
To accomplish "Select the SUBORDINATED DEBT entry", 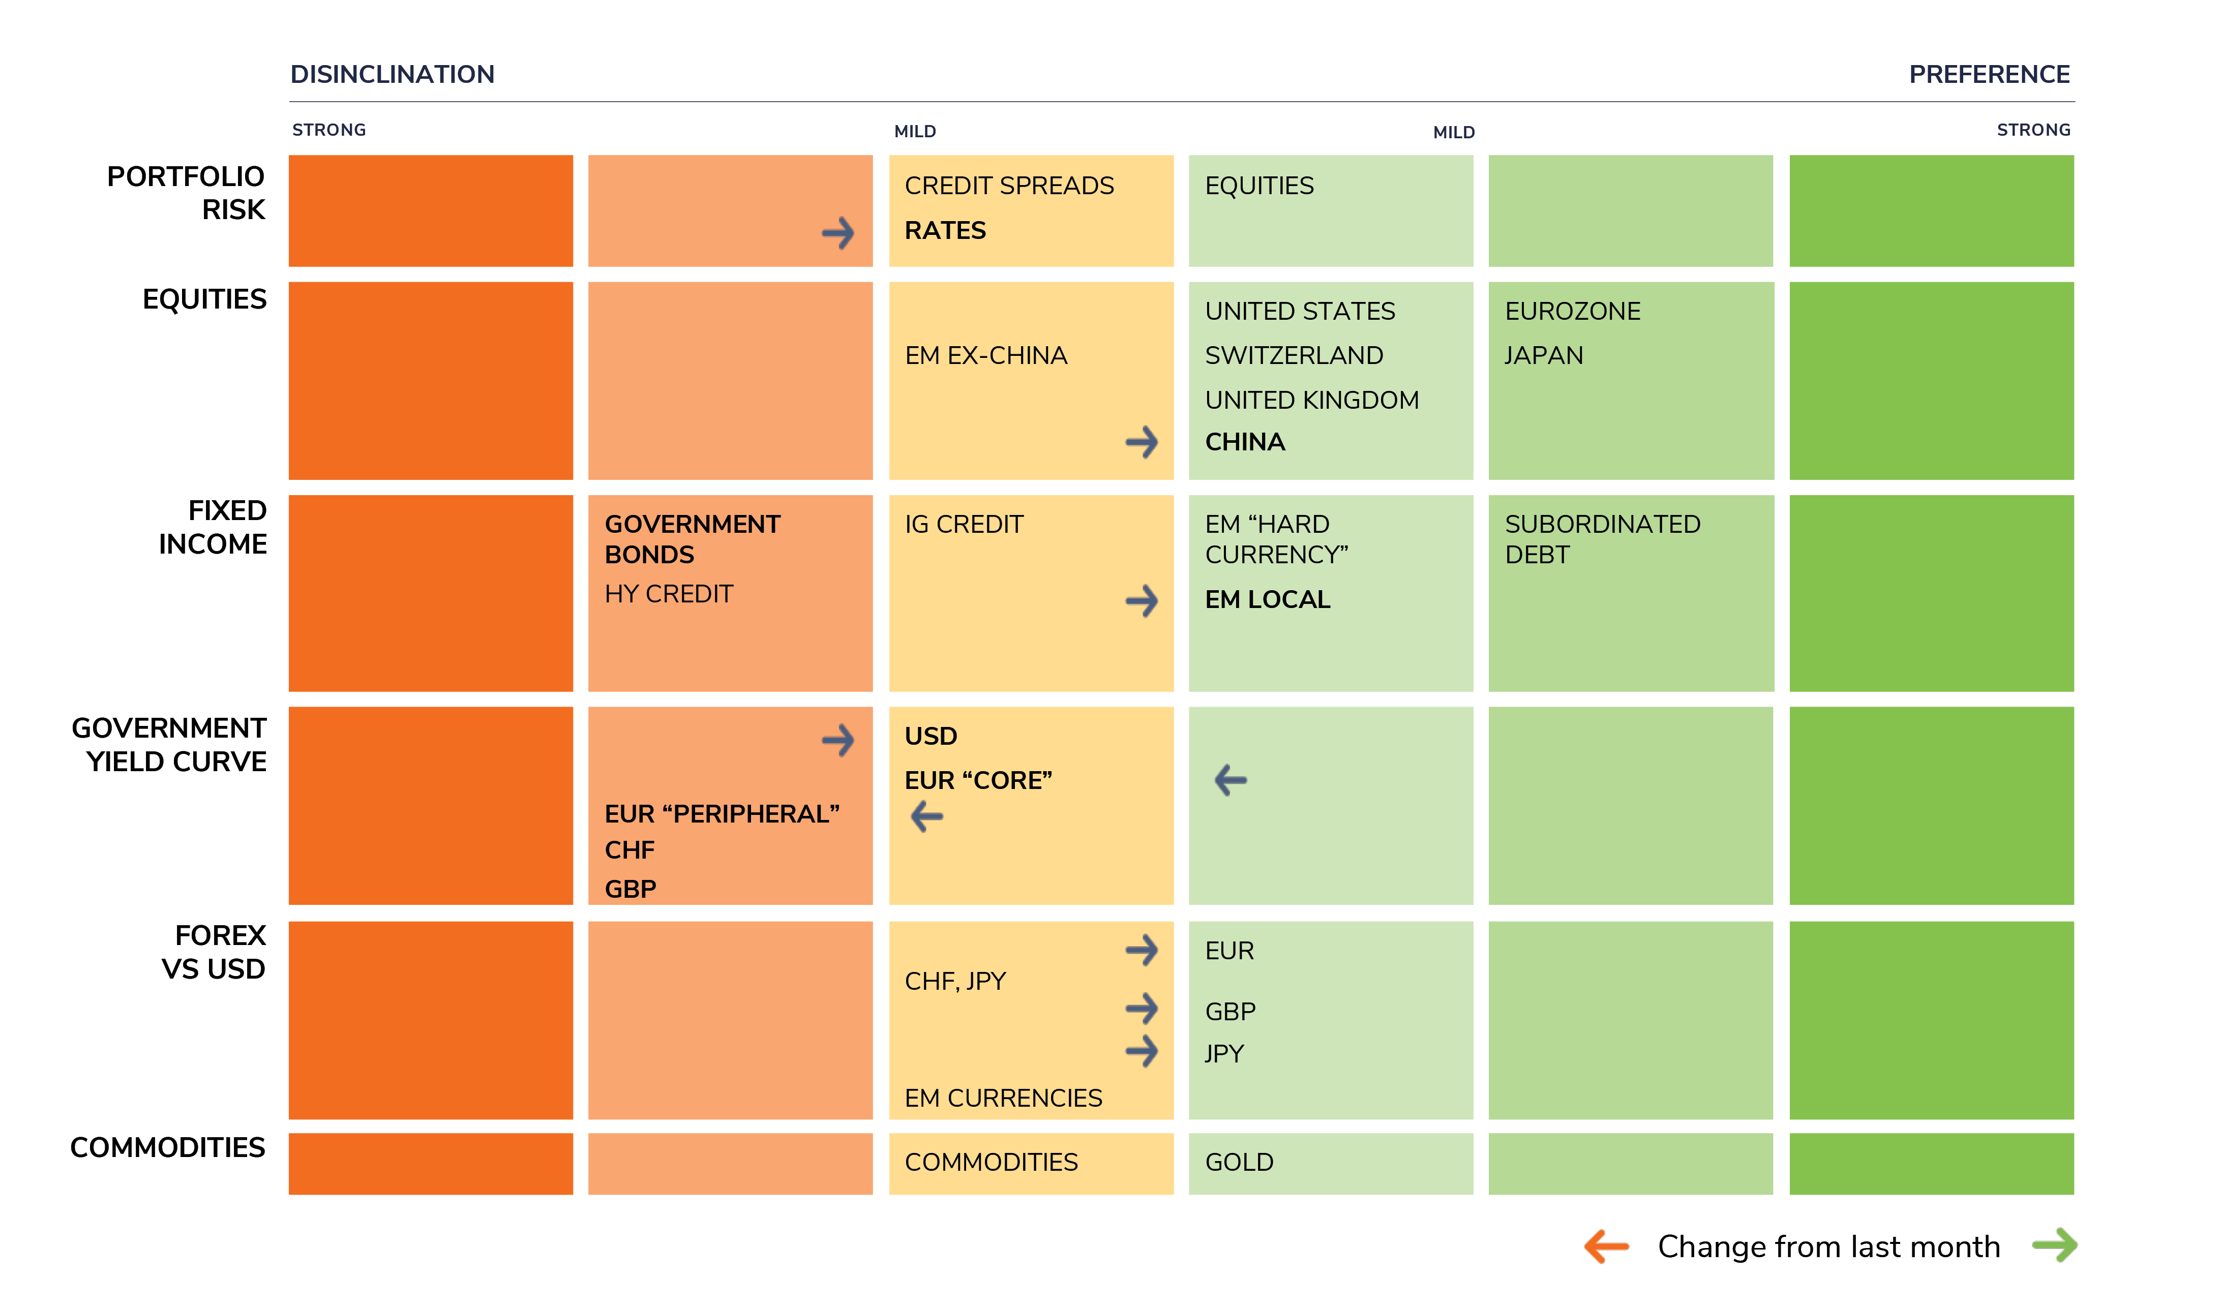I will pos(1601,539).
